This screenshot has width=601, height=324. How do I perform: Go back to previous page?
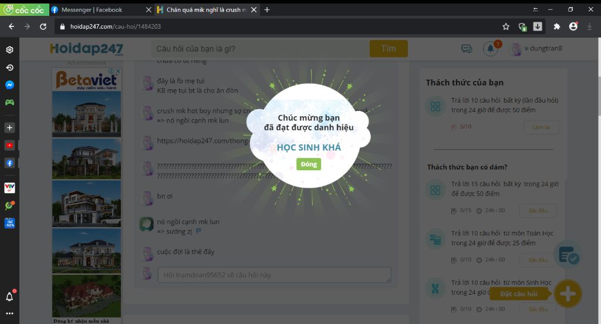(x=11, y=26)
